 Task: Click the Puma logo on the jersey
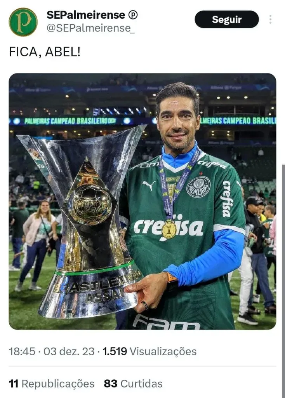pos(149,185)
